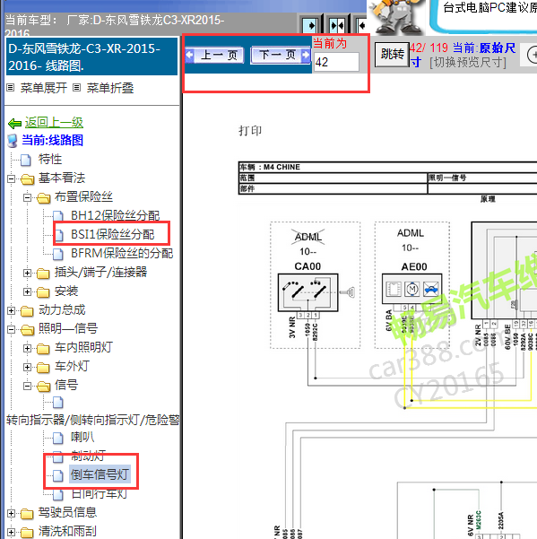Click the 特性 page icon
The height and width of the screenshot is (539, 537).
[26, 160]
